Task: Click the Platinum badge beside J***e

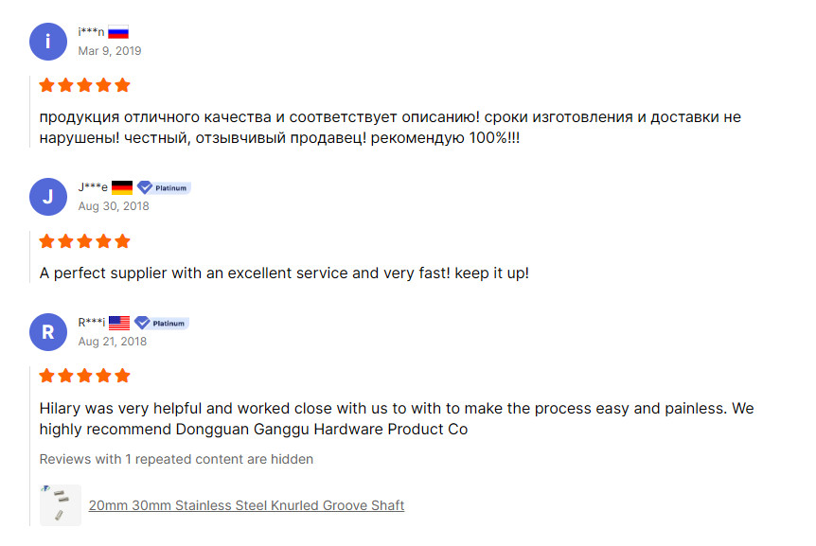Action: [x=164, y=187]
